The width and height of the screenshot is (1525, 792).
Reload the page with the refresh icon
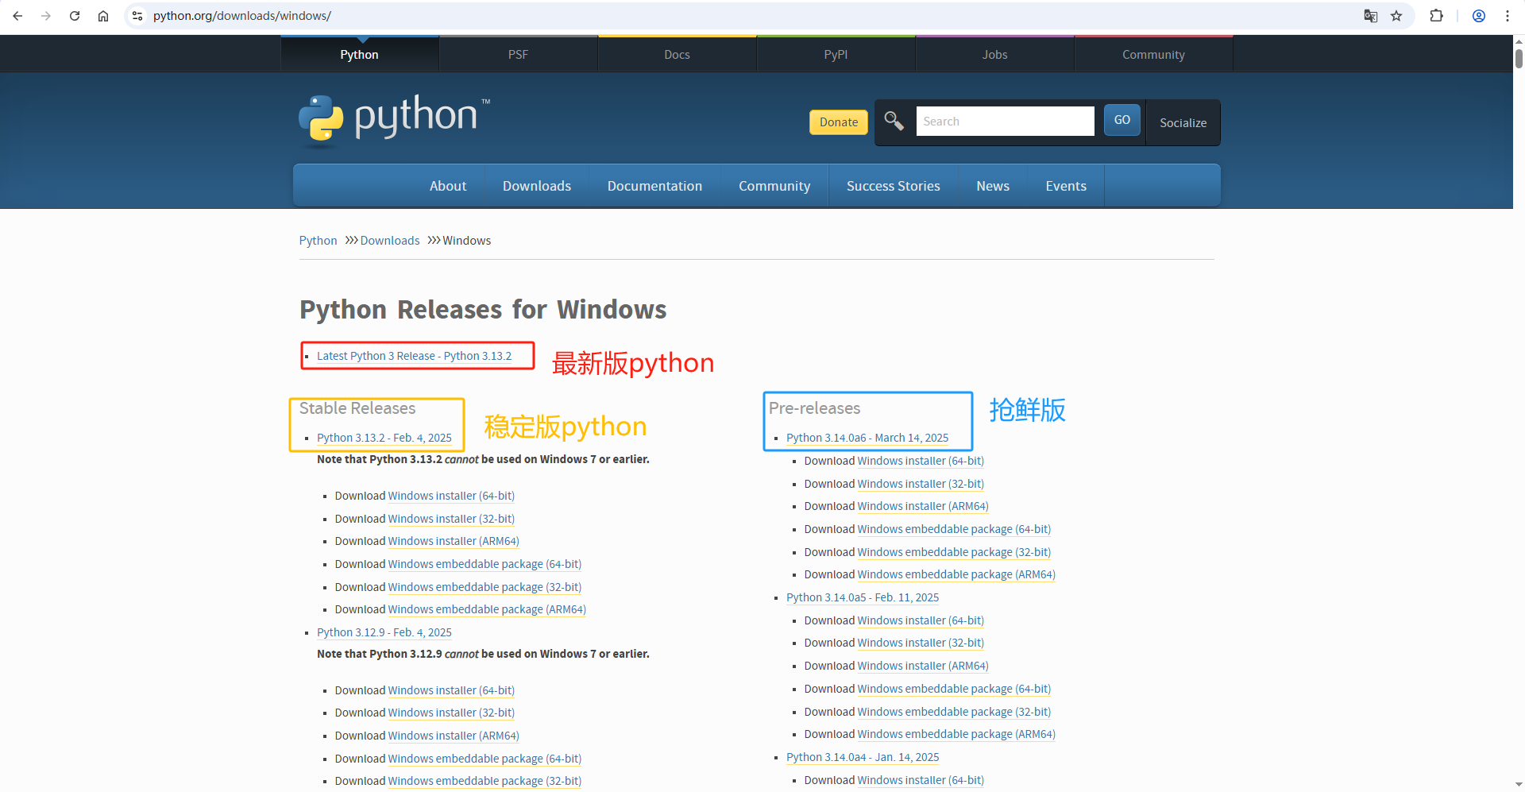(75, 16)
